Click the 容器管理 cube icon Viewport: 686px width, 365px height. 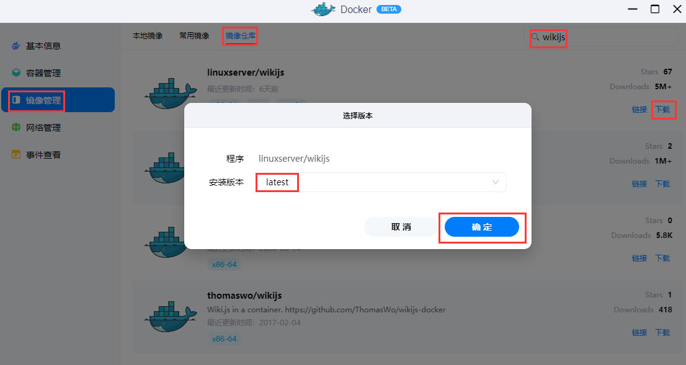click(x=16, y=73)
